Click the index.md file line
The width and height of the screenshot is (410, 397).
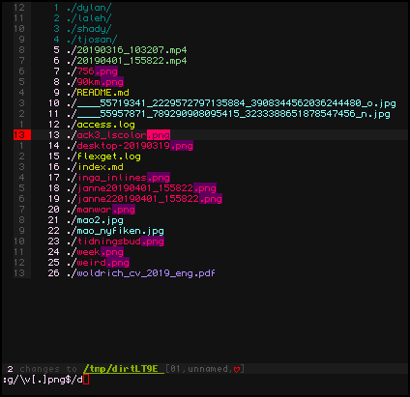(x=95, y=167)
